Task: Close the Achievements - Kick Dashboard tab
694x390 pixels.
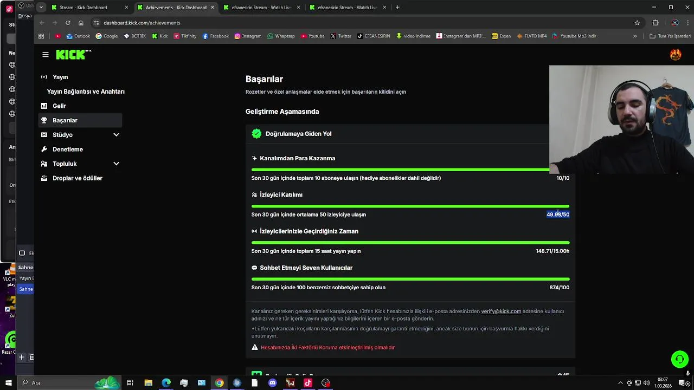Action: tap(213, 8)
